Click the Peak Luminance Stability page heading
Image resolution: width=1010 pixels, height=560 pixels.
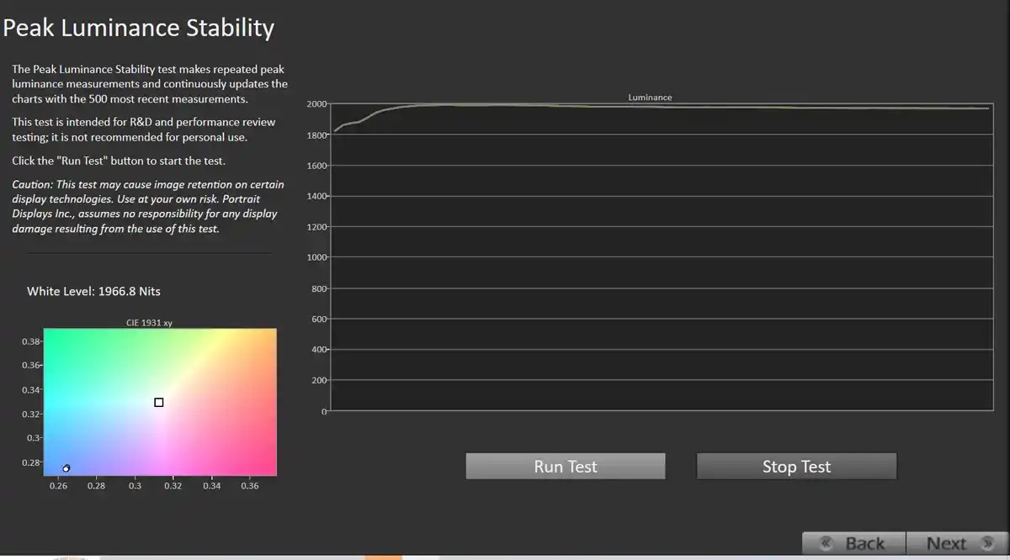[139, 27]
